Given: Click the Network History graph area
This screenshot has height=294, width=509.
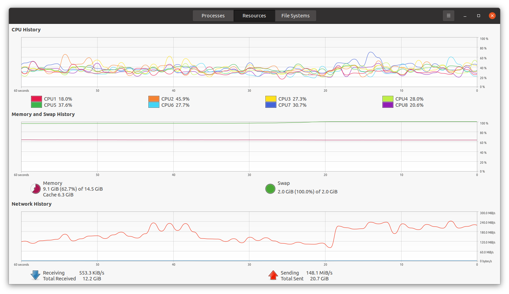Looking at the screenshot, I should (x=249, y=236).
